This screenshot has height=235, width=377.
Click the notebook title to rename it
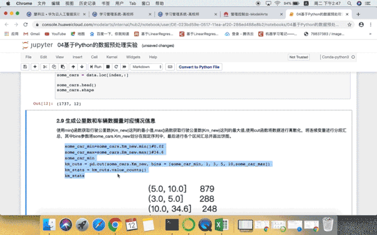coord(97,45)
